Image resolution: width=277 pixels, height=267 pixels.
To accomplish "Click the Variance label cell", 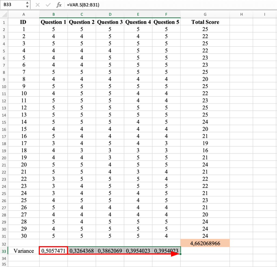I will tap(24, 251).
